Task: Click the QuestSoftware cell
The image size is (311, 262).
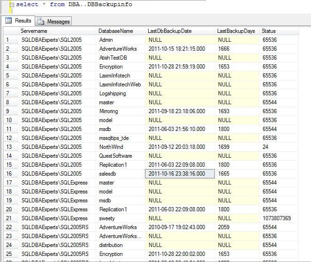Action: pyautogui.click(x=121, y=156)
